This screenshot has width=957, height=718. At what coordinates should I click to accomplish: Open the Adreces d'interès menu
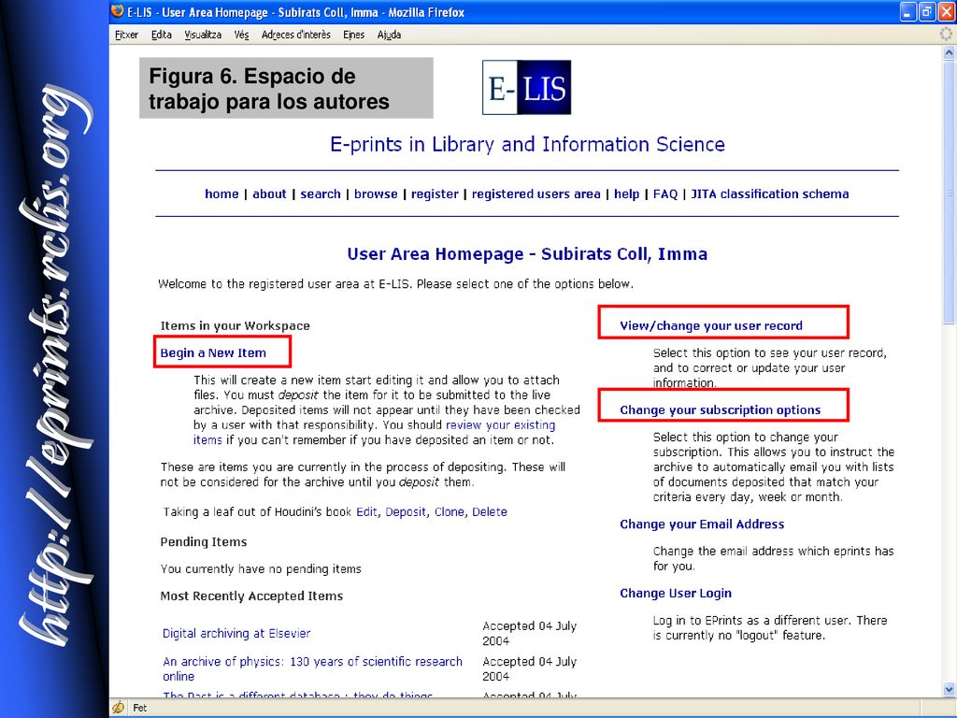tap(296, 35)
